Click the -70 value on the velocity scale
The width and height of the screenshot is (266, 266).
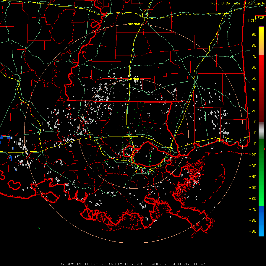pyautogui.click(x=253, y=210)
